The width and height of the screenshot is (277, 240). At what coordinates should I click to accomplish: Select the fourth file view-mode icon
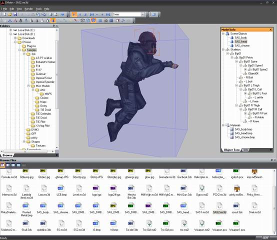pyautogui.click(x=18, y=165)
